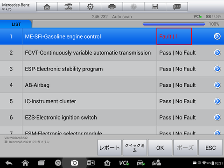
Task: Open details arrow for ESP stability program
Action: pyautogui.click(x=217, y=69)
